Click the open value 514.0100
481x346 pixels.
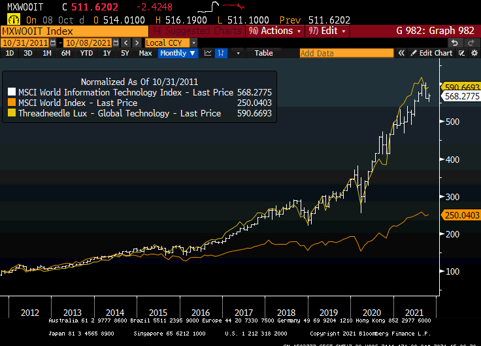tap(124, 20)
